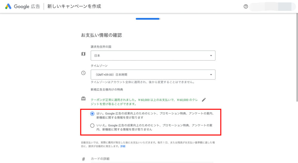Open the (GMT+09:00) 日本時間 timezone dropdown
The height and width of the screenshot is (163, 298).
153,74
